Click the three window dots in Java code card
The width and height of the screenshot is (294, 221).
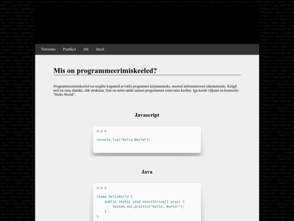102,188
